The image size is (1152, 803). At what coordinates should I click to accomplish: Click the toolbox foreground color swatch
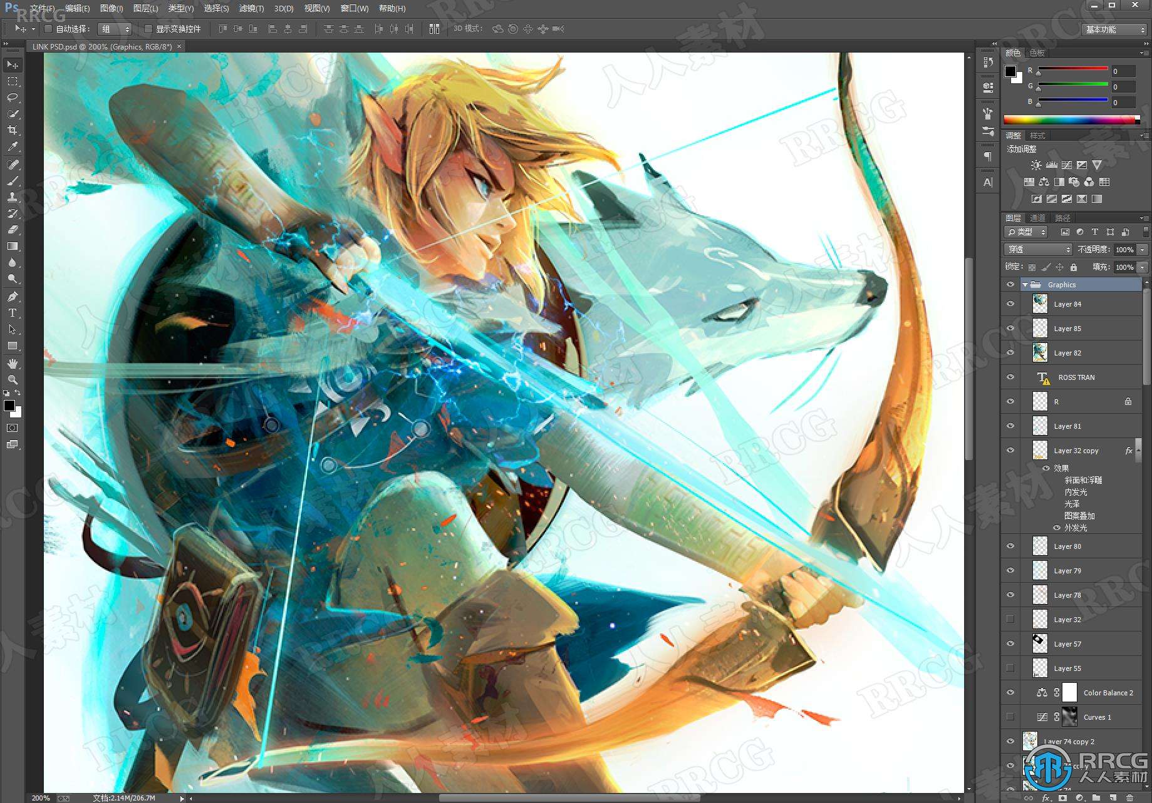tap(9, 406)
